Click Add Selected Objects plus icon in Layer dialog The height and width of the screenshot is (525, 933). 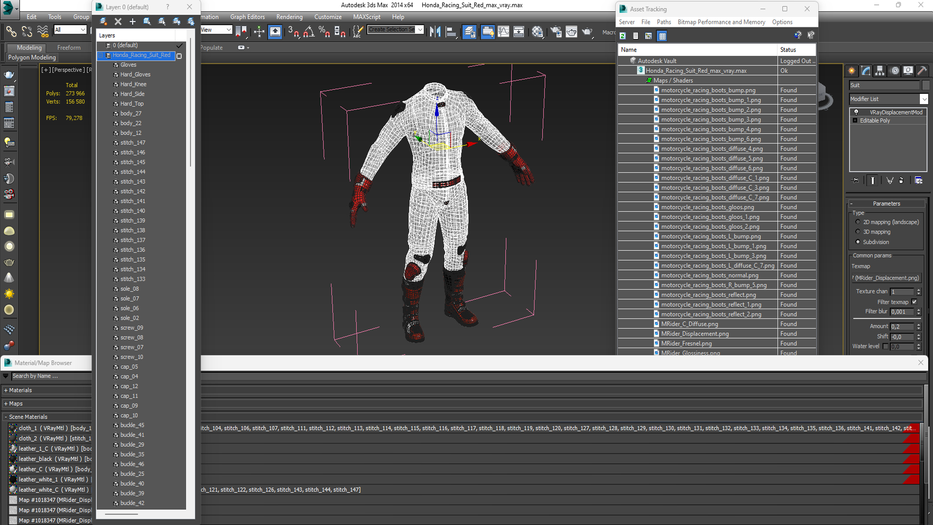[x=132, y=21]
